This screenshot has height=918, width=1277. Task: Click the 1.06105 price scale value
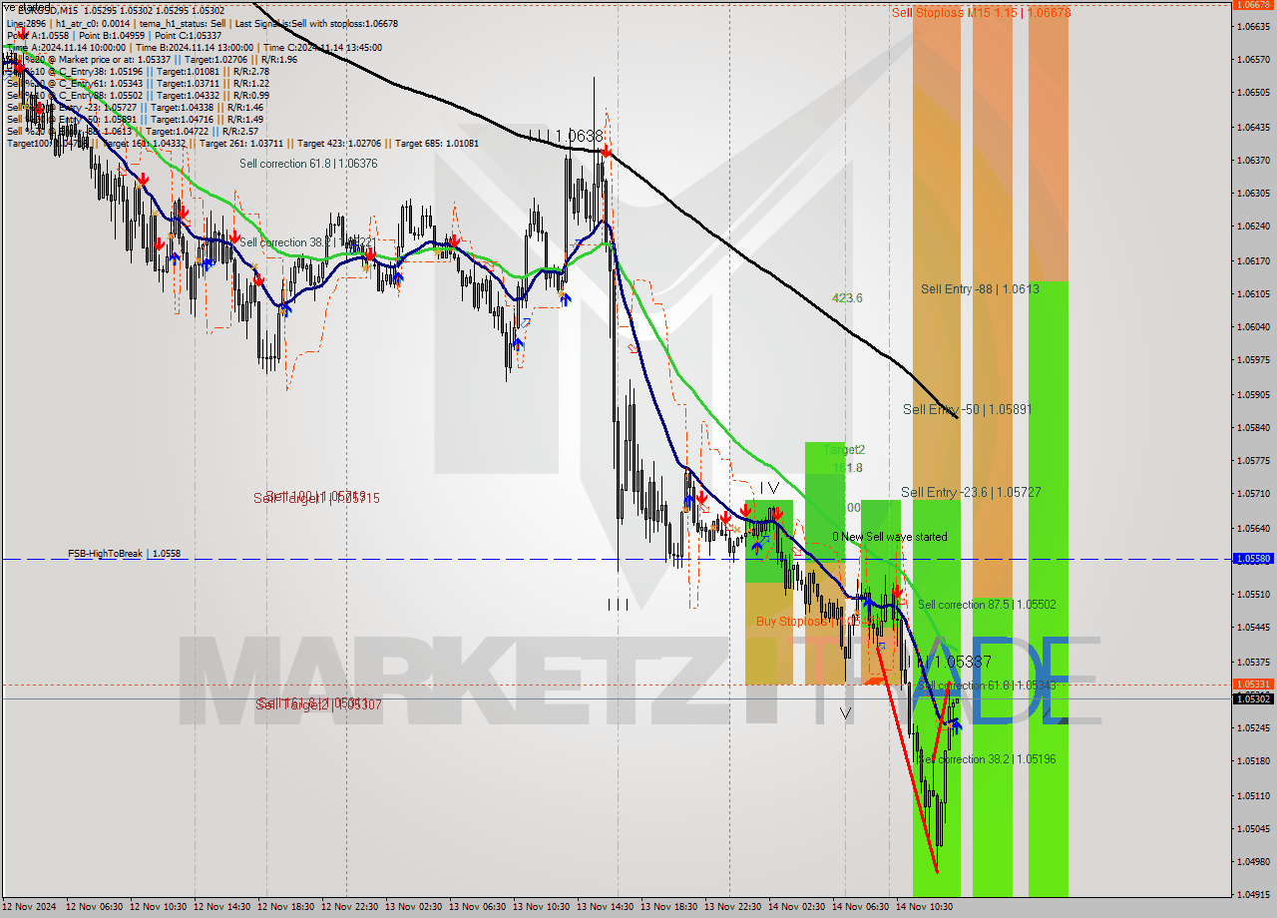(1253, 293)
